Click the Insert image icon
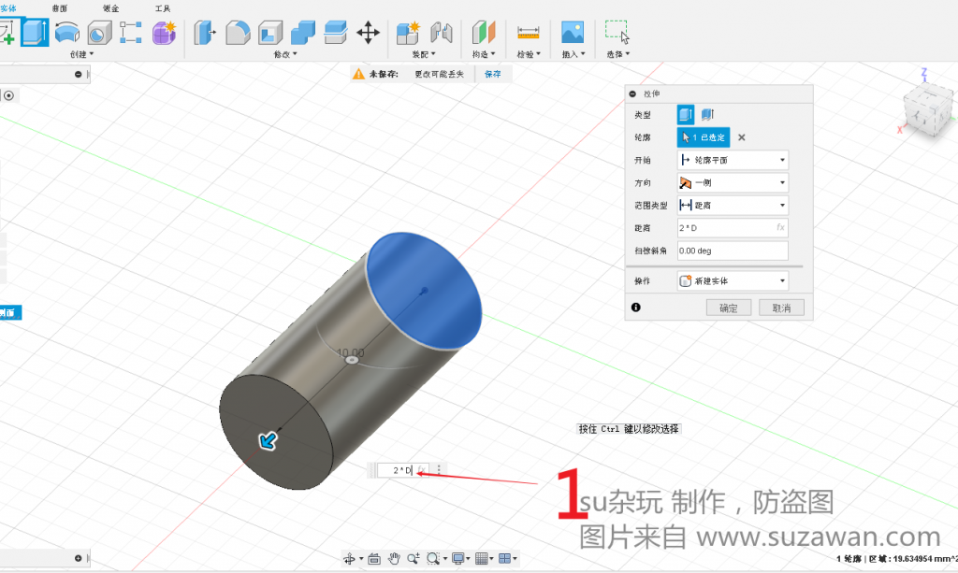Screen dimensions: 958x573 tap(573, 33)
